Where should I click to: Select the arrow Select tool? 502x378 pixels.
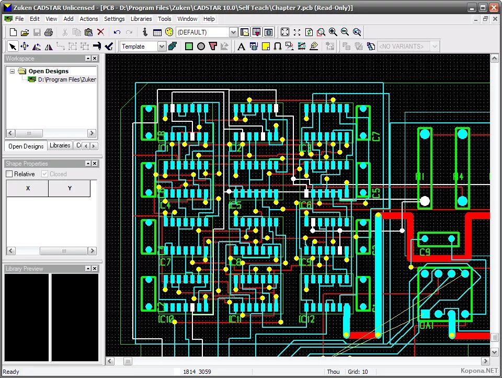[13, 47]
